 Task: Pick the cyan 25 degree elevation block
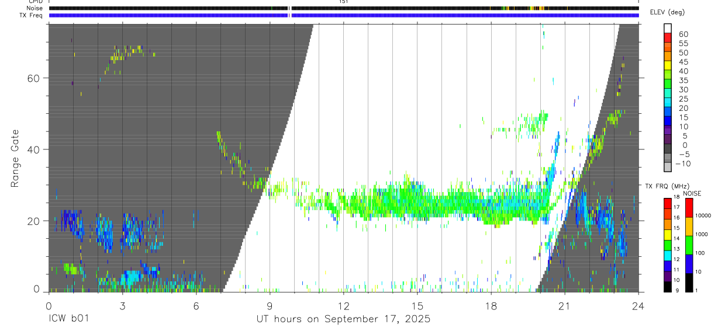(x=668, y=102)
